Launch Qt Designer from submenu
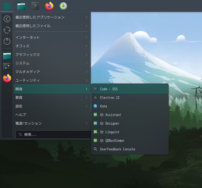 pyautogui.click(x=130, y=123)
